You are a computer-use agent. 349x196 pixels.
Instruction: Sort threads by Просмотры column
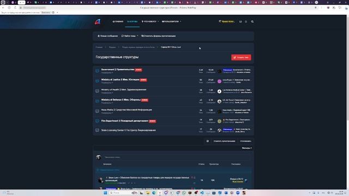[x=214, y=164]
